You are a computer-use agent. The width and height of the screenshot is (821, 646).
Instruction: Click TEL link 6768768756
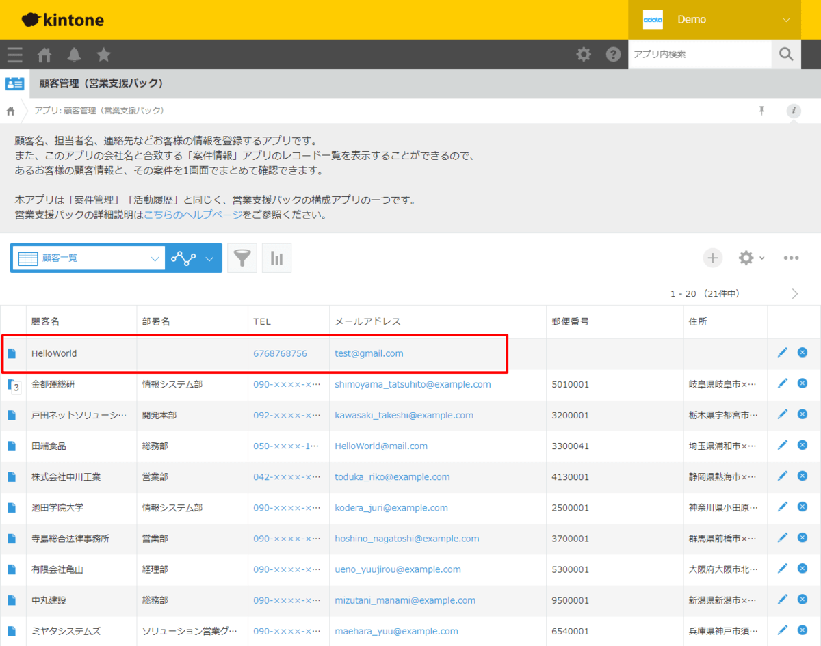coord(280,353)
